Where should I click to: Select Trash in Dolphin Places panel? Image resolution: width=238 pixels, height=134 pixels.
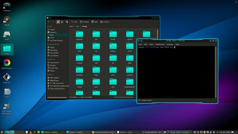coord(58,38)
